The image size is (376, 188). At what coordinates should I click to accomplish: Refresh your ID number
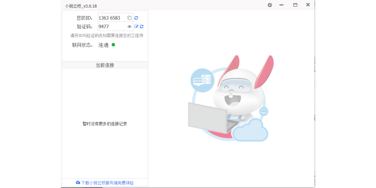click(136, 18)
